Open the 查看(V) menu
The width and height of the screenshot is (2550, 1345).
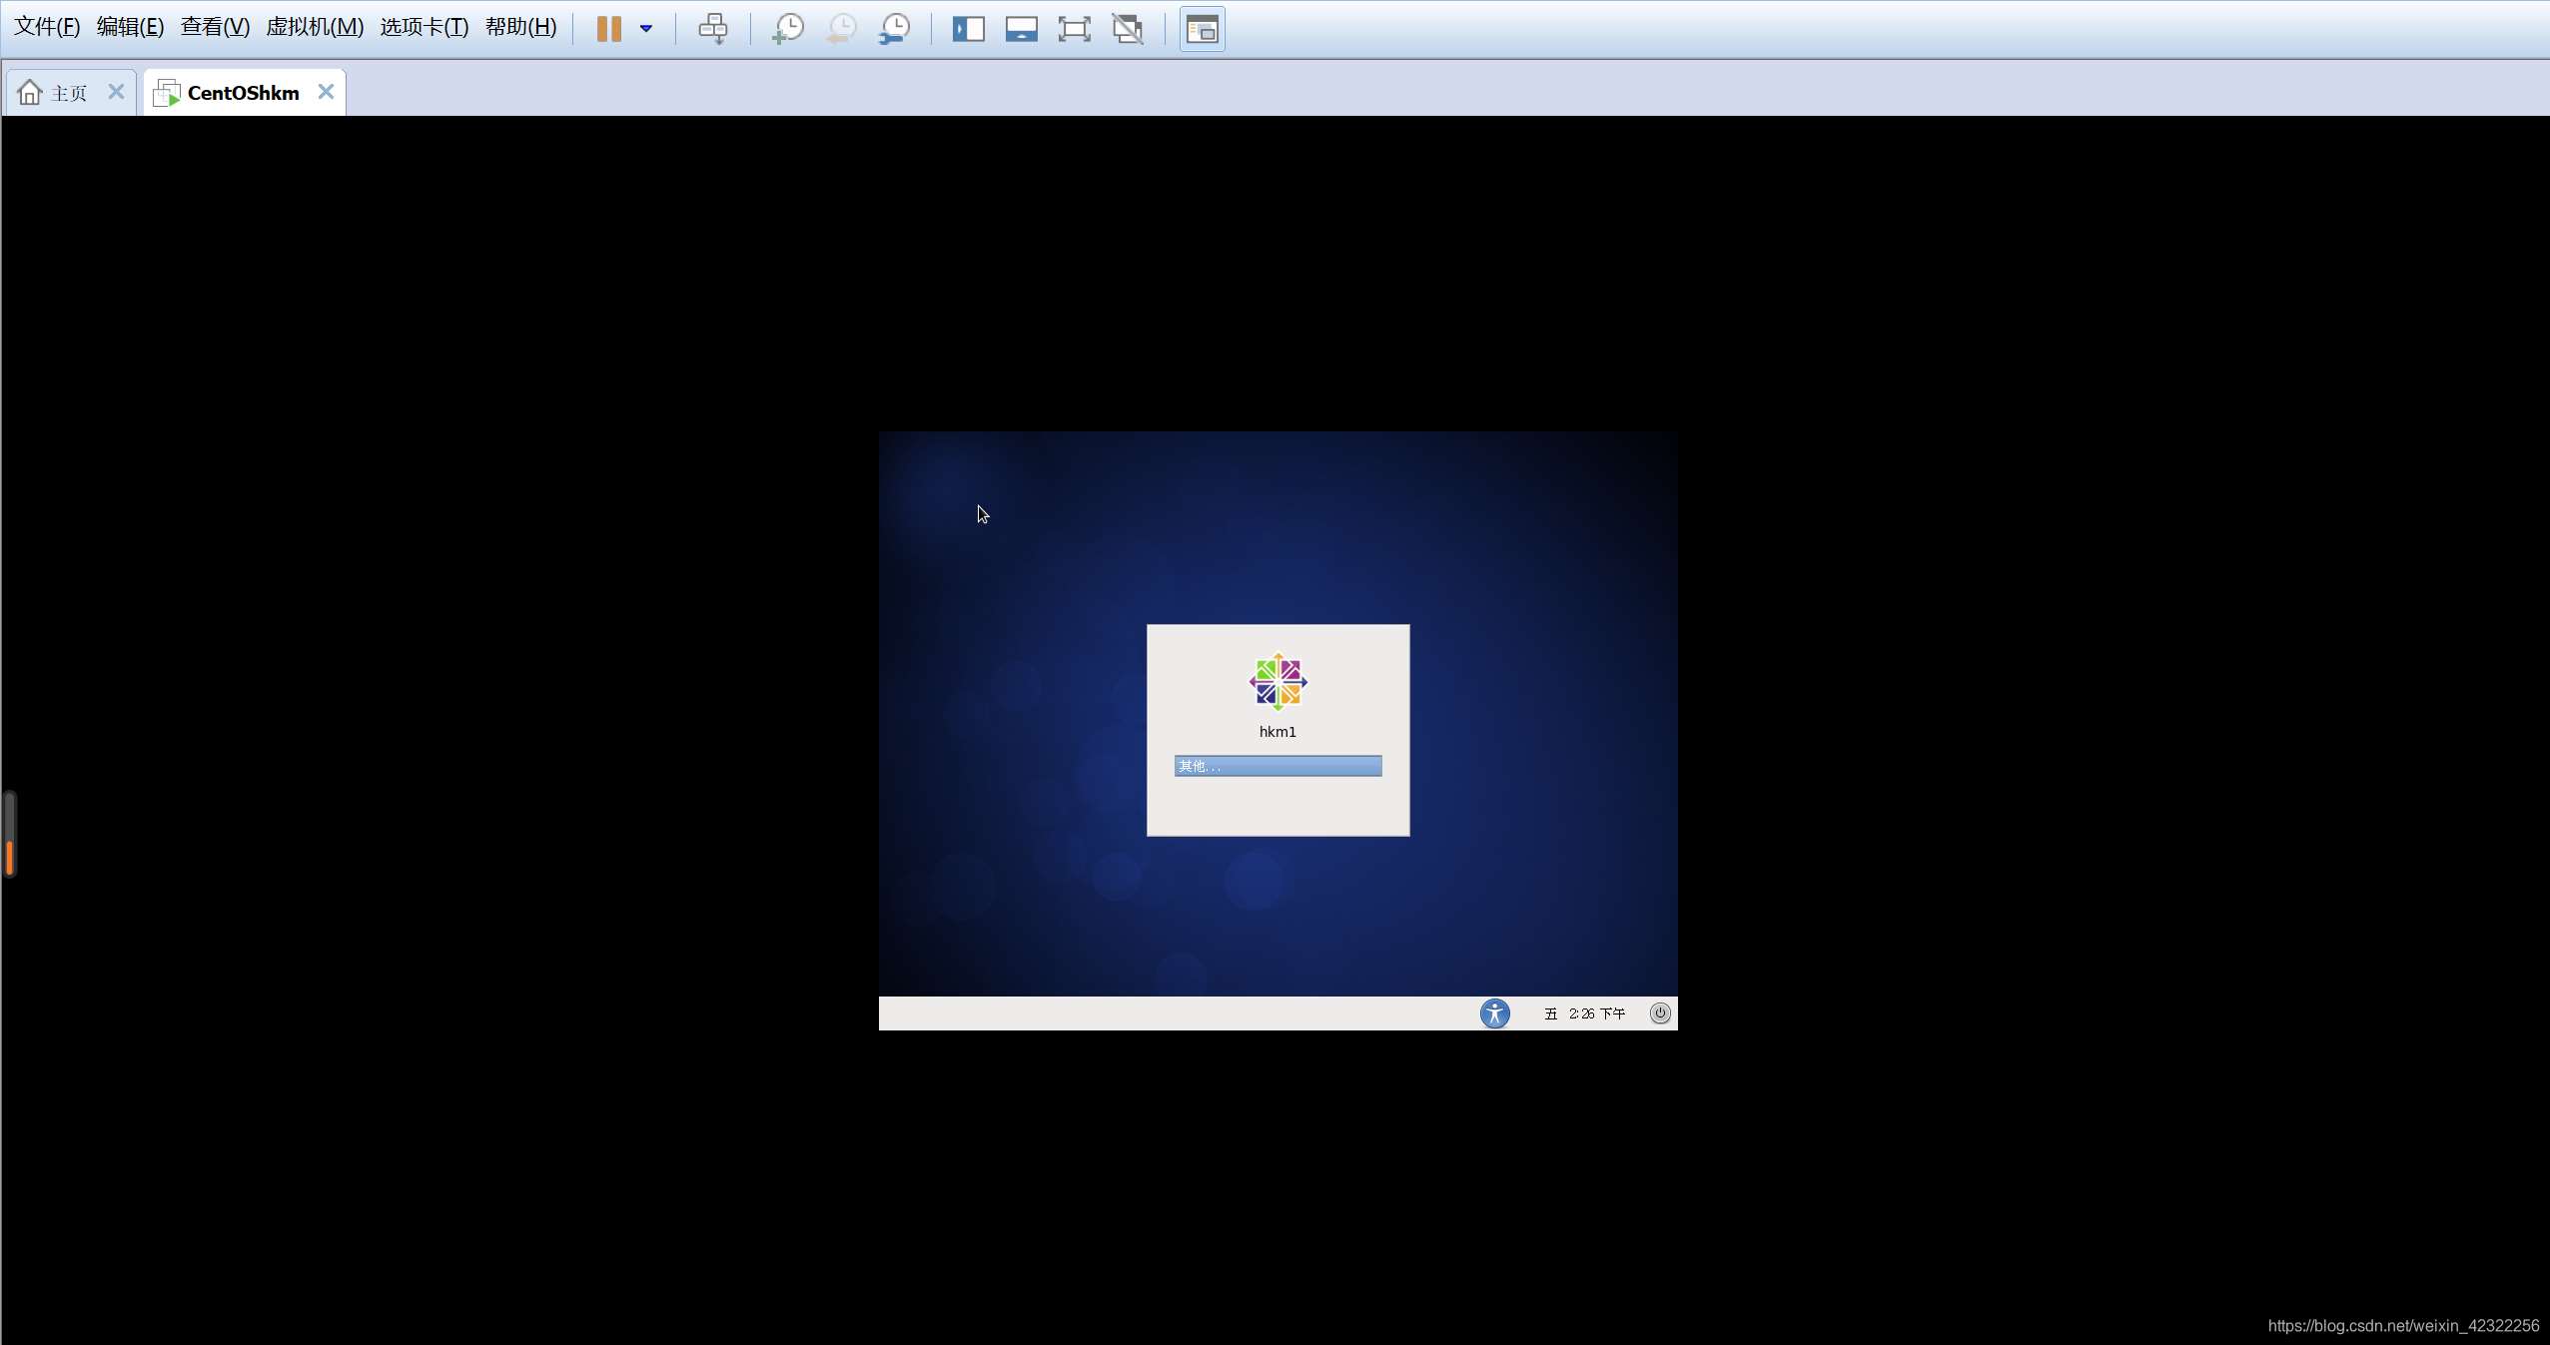[215, 27]
